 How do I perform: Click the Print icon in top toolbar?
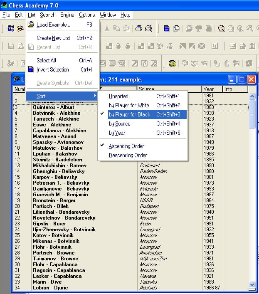tap(139, 28)
